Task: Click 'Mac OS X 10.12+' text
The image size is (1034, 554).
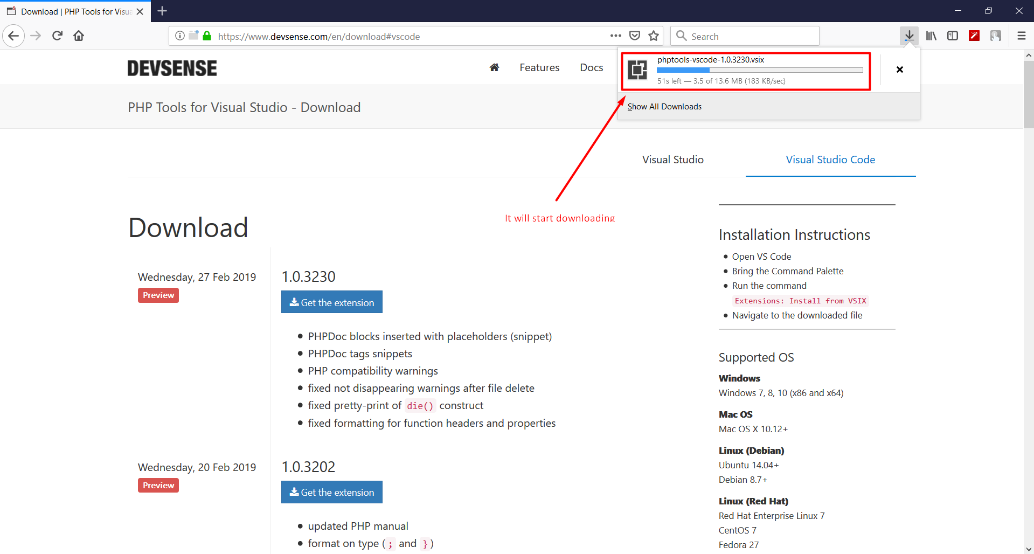Action: click(x=753, y=429)
